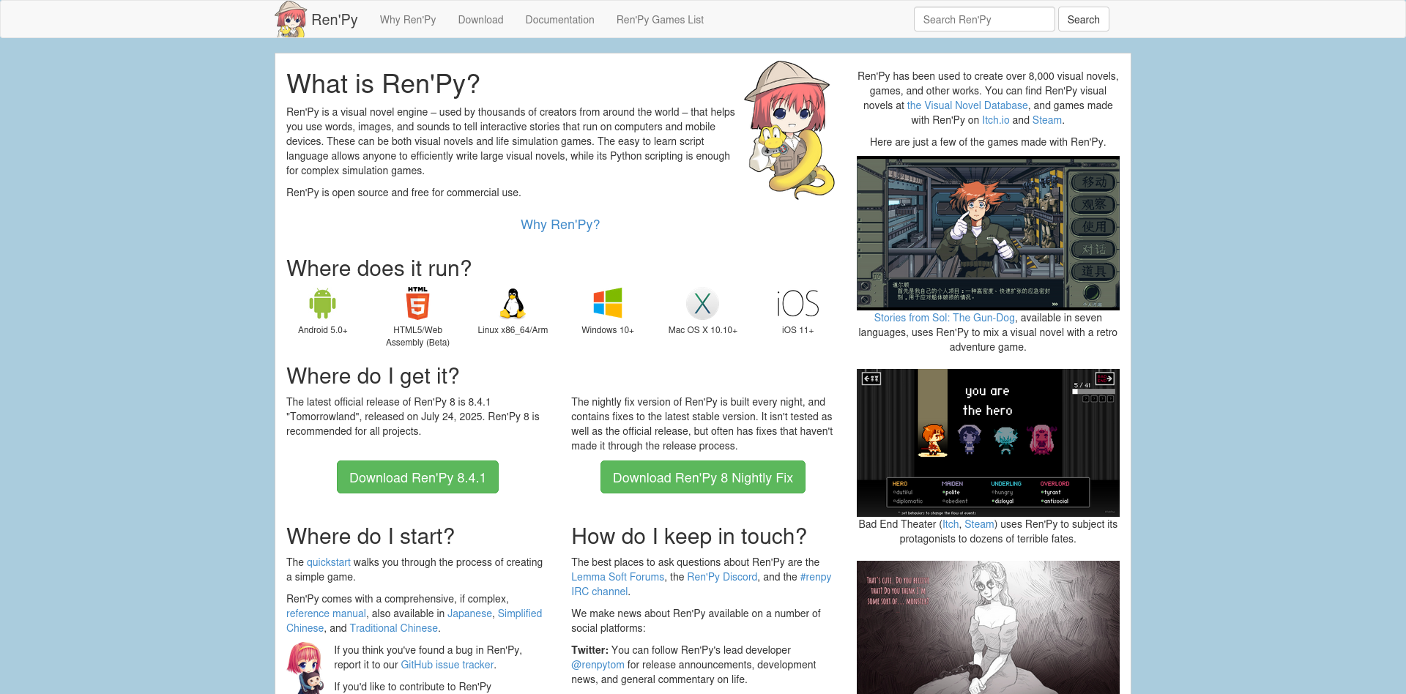The width and height of the screenshot is (1406, 694).
Task: Click the Linux penguin icon
Action: tap(513, 303)
